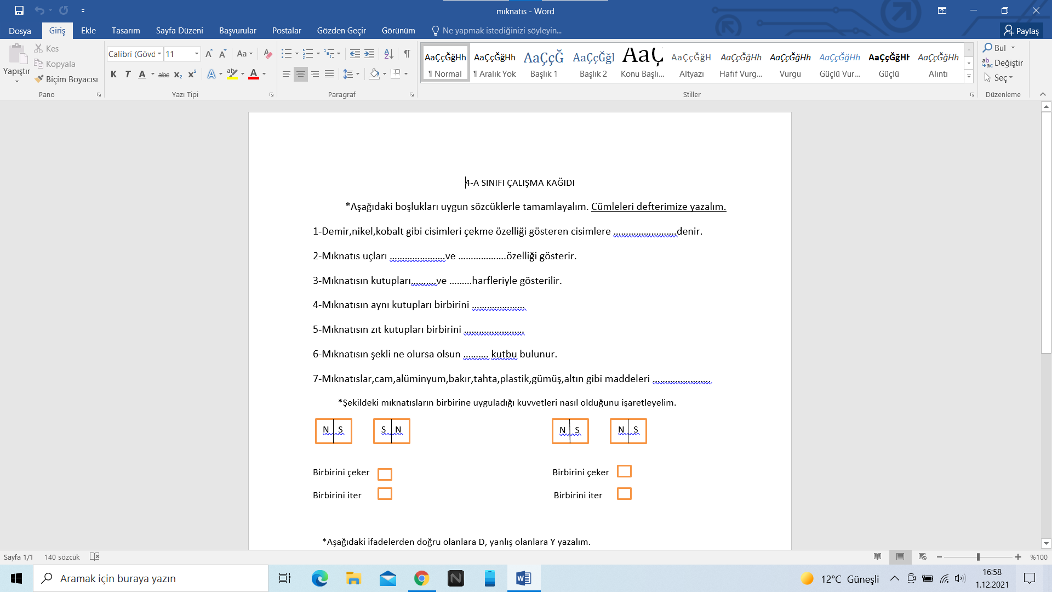Expand the bullet list dropdown
This screenshot has height=592, width=1052.
(x=296, y=54)
